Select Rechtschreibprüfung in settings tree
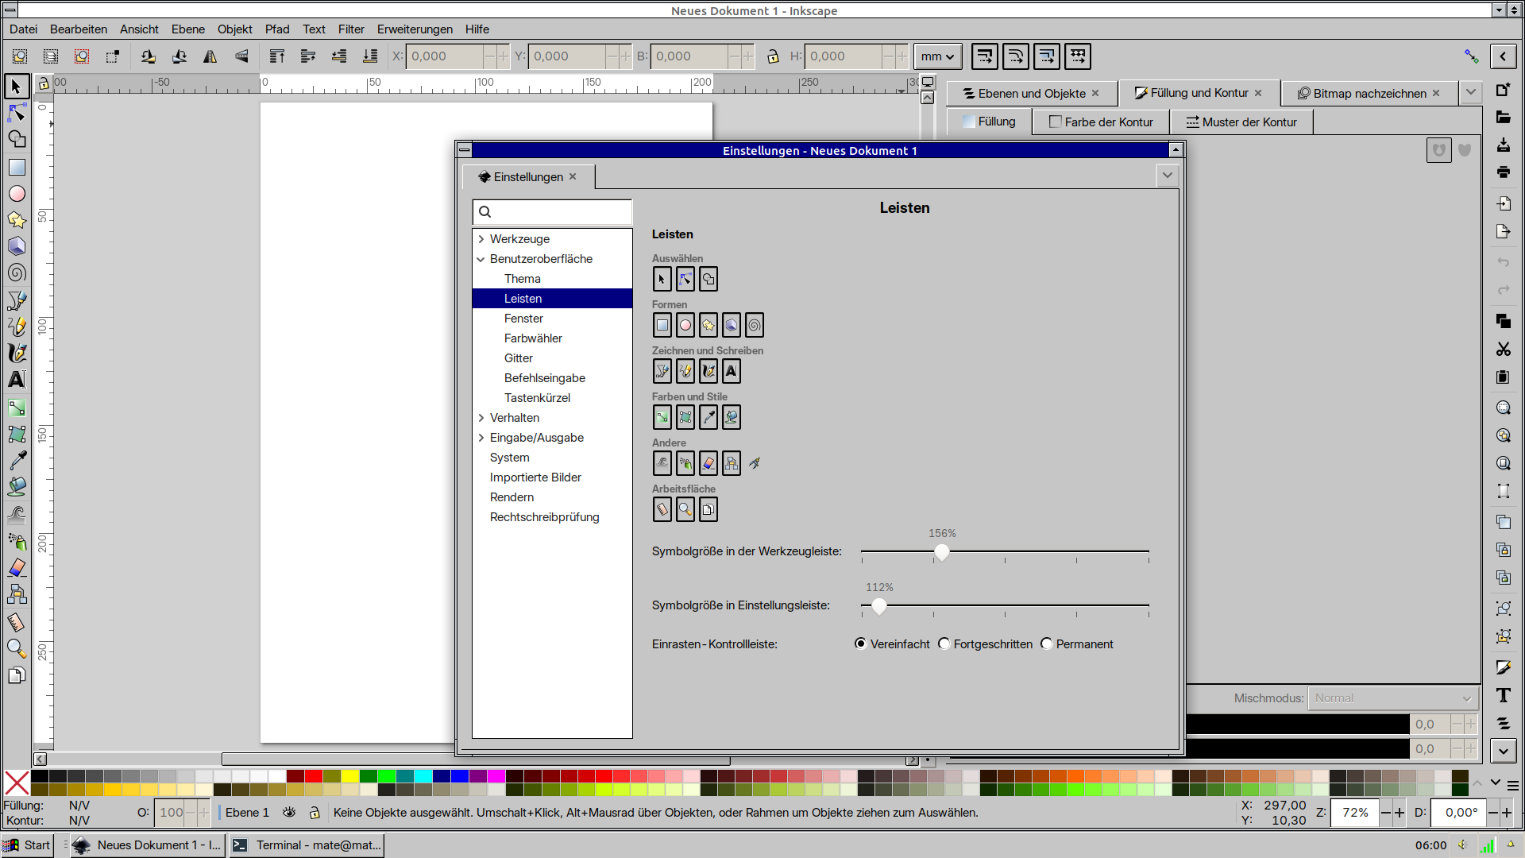The width and height of the screenshot is (1525, 858). point(545,517)
